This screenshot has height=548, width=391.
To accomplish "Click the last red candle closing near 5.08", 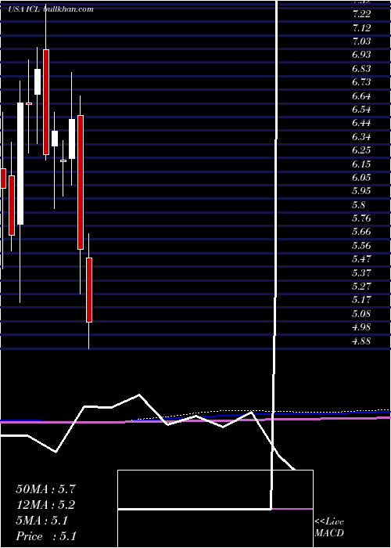I will [x=89, y=290].
